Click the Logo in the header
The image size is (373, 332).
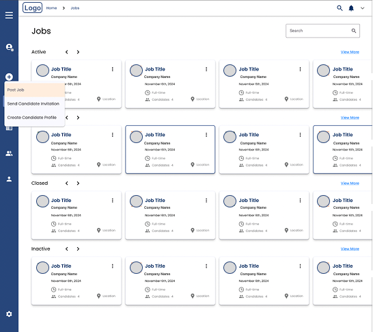tap(32, 8)
